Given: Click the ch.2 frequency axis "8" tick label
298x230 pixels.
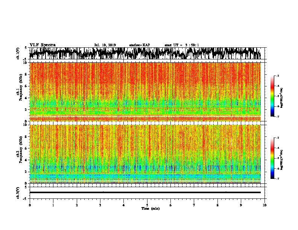Looking at the screenshot, I should point(26,136).
